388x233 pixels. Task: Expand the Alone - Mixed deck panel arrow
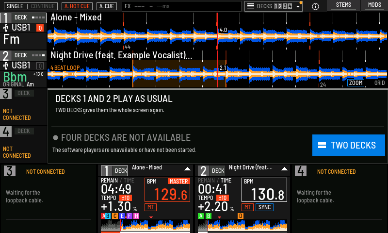pos(187,169)
